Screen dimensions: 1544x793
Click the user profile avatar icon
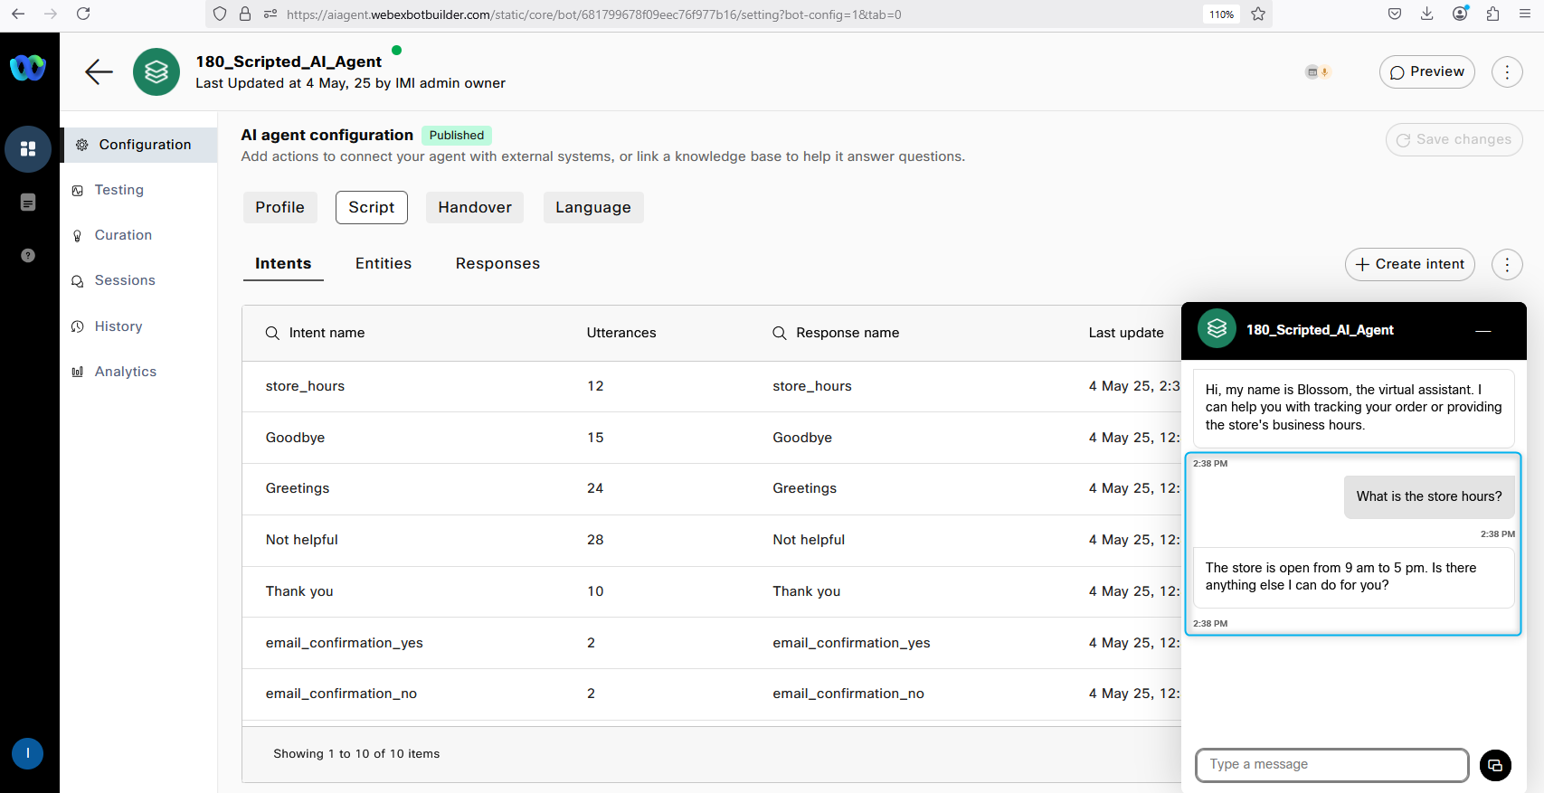[28, 753]
